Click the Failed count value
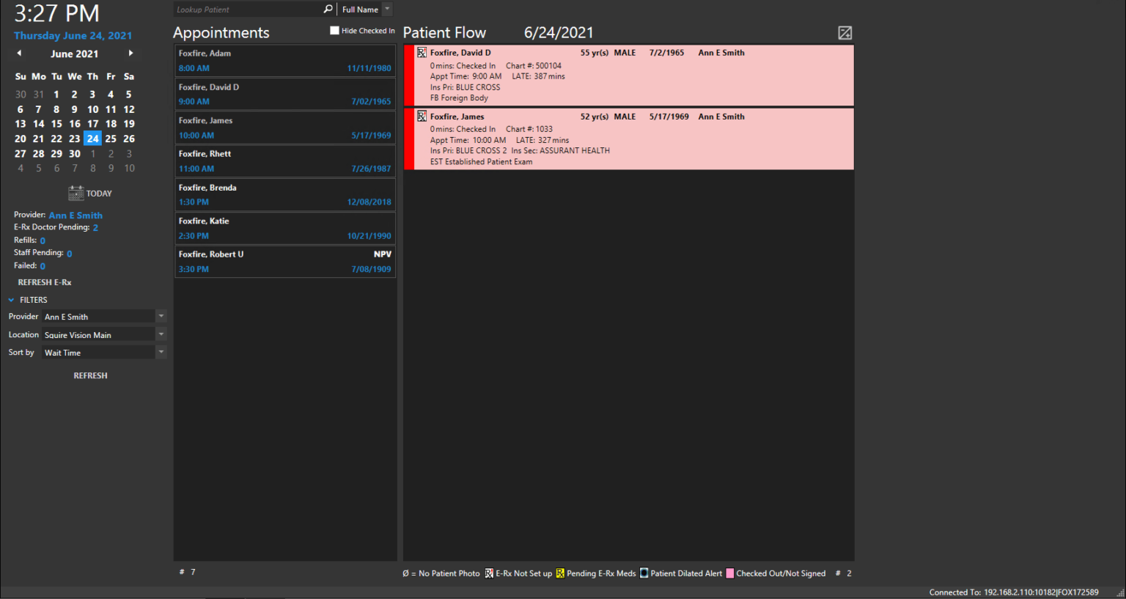This screenshot has height=599, width=1126. [x=43, y=266]
